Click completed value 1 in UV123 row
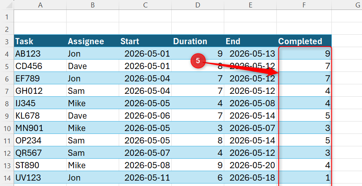The width and height of the screenshot is (362, 186). (304, 178)
